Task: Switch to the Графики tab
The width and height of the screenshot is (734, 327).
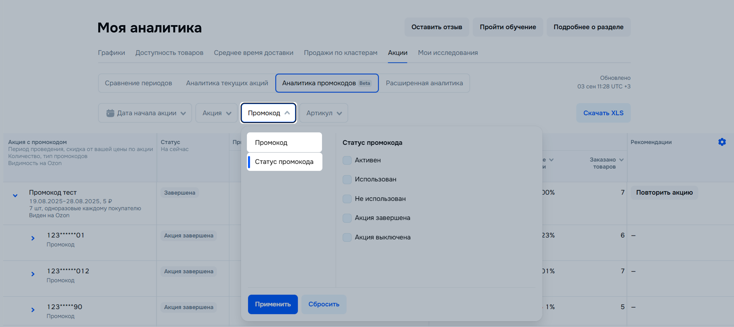Action: point(111,53)
